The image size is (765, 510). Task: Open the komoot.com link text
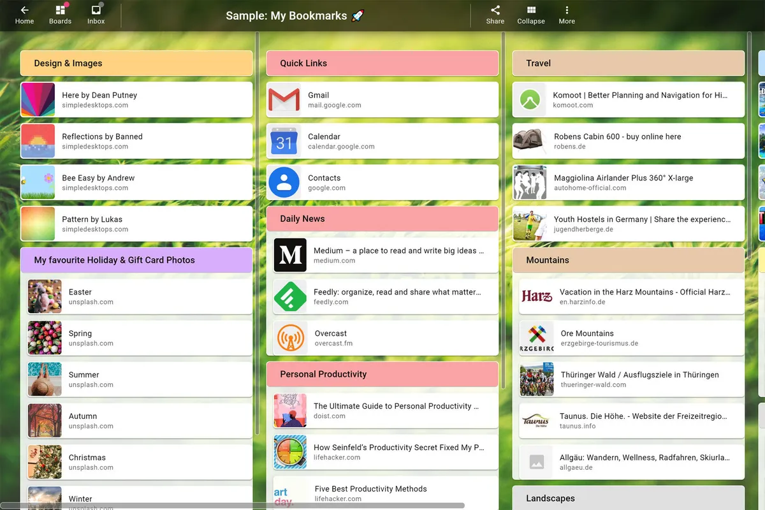[573, 105]
